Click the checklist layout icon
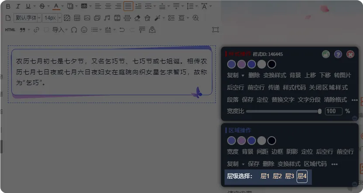This screenshot has height=193, width=363. (171, 18)
